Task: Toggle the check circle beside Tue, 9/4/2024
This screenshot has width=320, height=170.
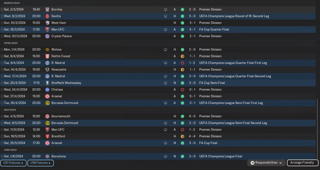Action: (x=2, y=63)
